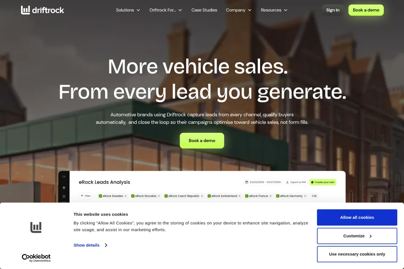The image size is (404, 269).
Task: Click Export to PDF
Action: 296,182
